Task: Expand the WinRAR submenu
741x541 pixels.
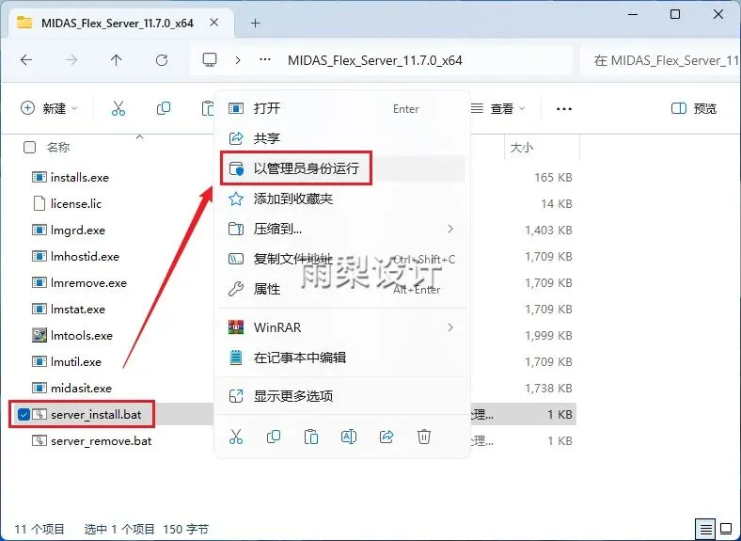Action: [x=342, y=327]
